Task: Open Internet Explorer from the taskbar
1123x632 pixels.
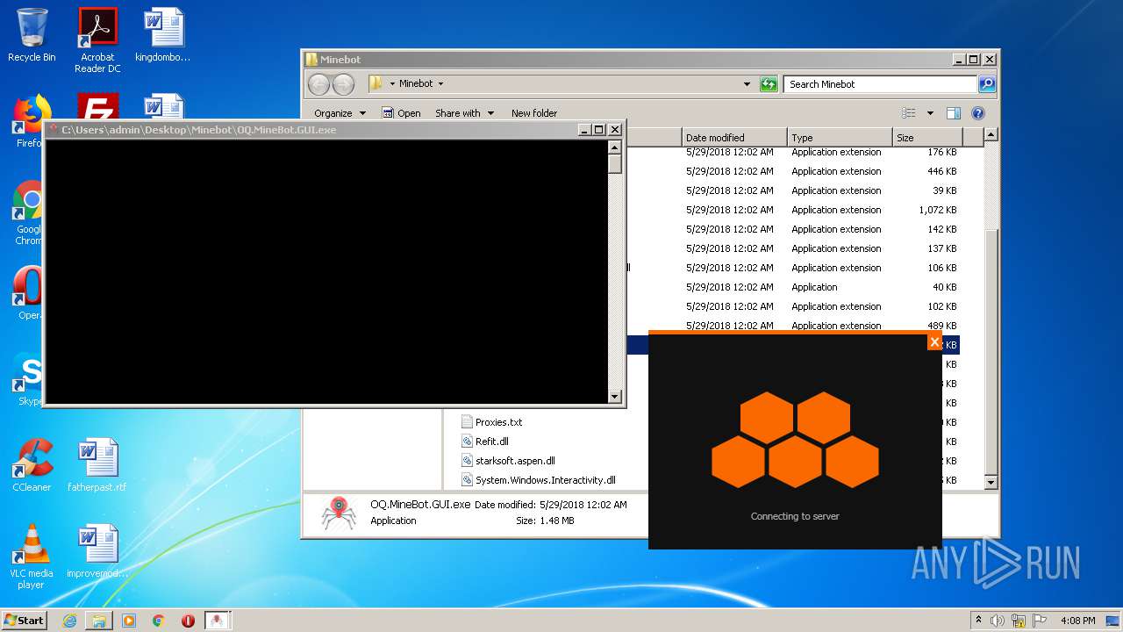Action: tap(69, 621)
